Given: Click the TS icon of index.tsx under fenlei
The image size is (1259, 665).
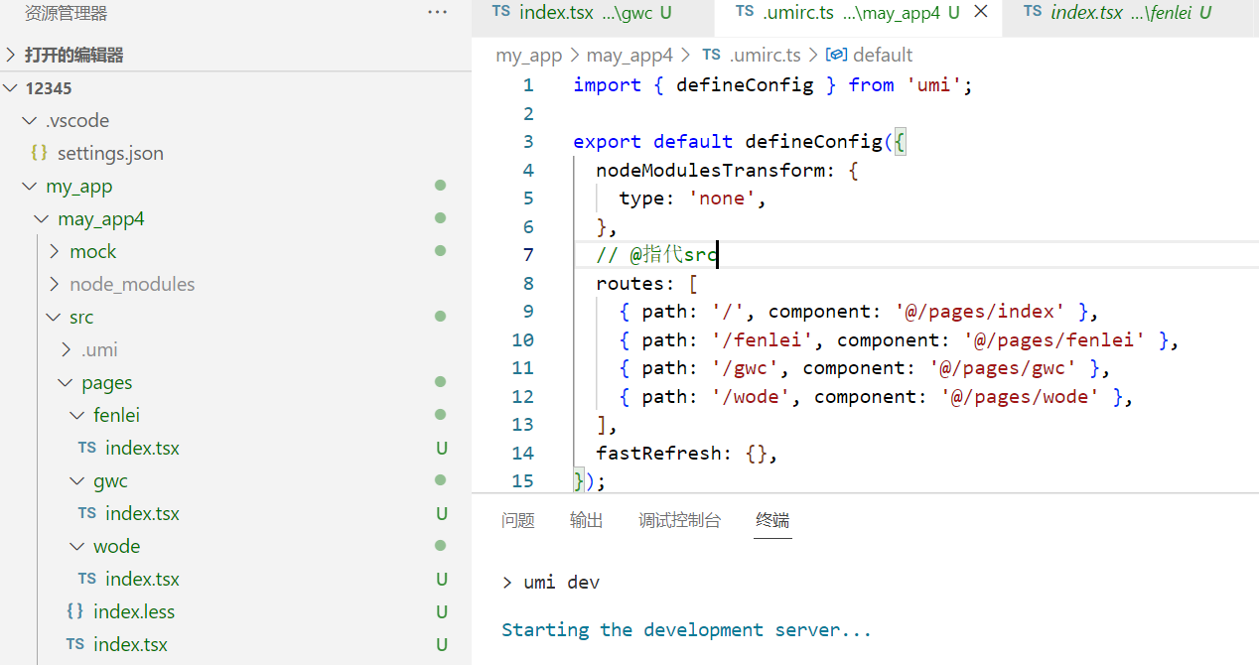Looking at the screenshot, I should click(x=87, y=448).
